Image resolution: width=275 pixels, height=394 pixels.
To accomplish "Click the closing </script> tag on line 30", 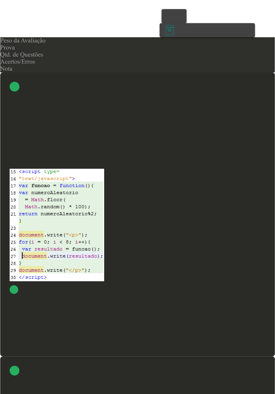I will [33, 277].
